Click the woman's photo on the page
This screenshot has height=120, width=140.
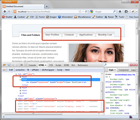tap(96, 53)
